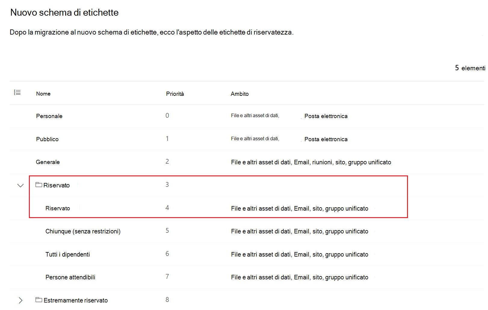Click the Riservato folder icon

[x=39, y=185]
